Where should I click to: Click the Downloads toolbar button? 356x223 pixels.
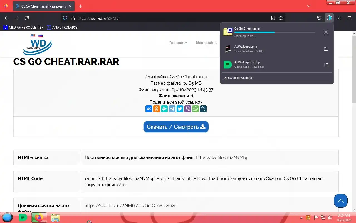pos(329,18)
